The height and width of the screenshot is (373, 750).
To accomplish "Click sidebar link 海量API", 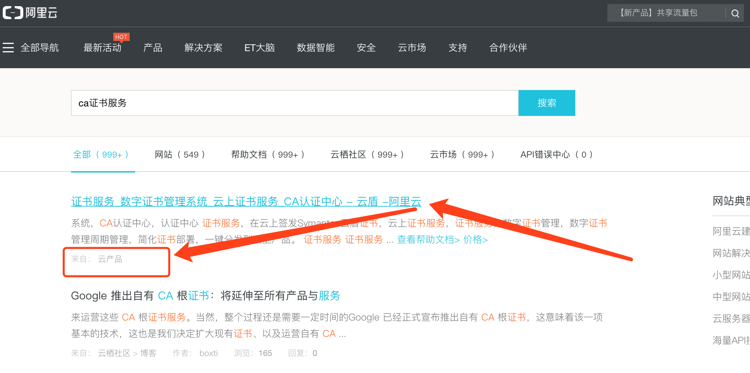I will (731, 341).
